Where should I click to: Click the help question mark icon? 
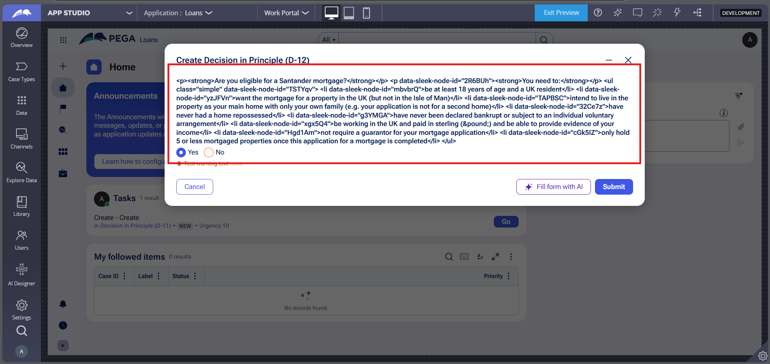click(x=598, y=13)
